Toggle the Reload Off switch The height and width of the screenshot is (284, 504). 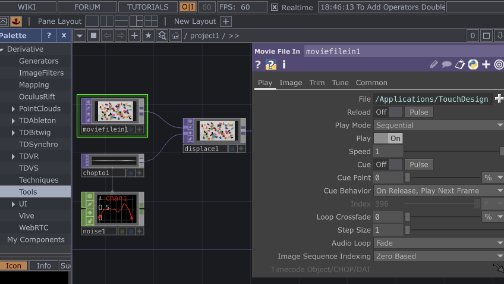(388, 112)
